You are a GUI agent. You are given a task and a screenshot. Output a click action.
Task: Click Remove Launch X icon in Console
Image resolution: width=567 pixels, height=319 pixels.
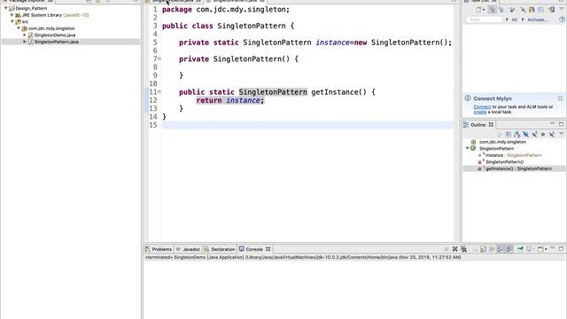pyautogui.click(x=454, y=249)
